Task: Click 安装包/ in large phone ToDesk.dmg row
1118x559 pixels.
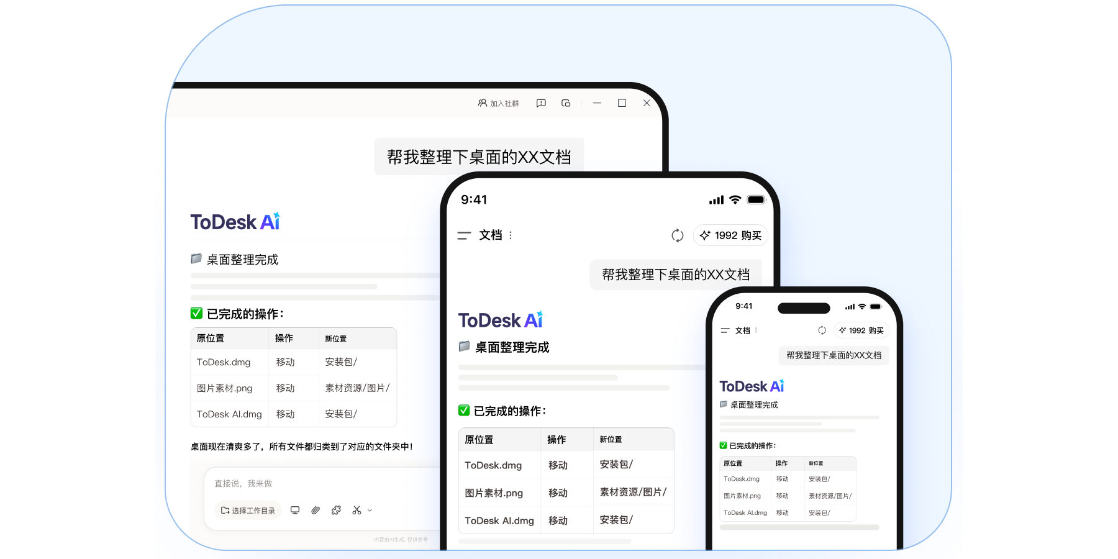Action: coord(616,465)
